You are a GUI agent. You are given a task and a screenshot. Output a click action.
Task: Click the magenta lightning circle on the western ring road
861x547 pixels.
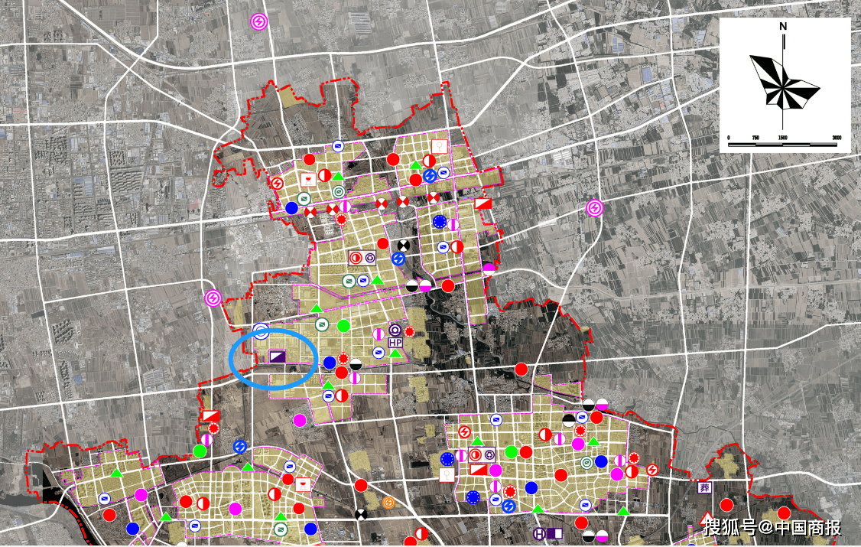[213, 299]
